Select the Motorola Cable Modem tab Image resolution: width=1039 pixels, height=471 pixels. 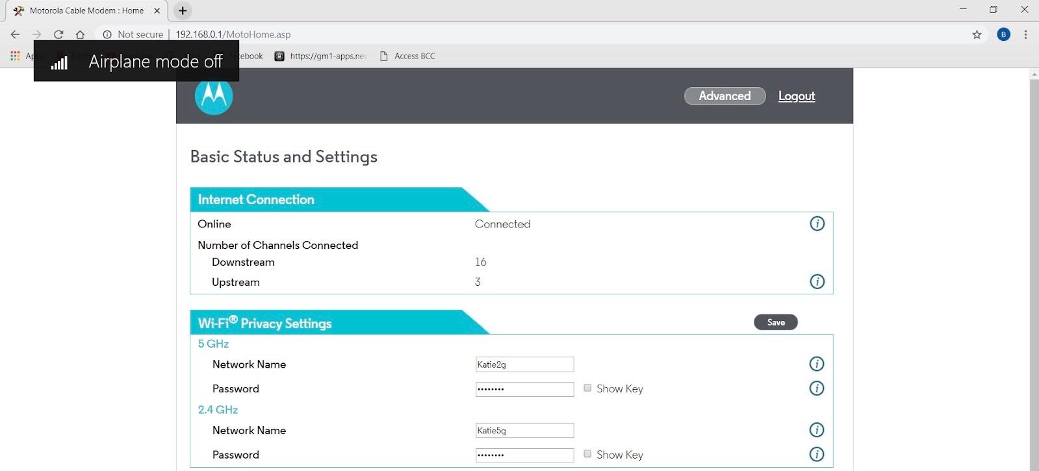pyautogui.click(x=86, y=10)
